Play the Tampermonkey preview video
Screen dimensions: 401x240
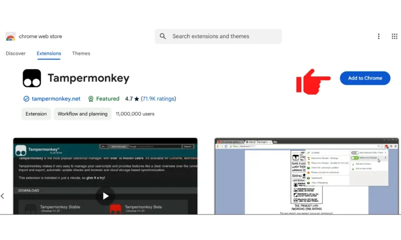pos(105,196)
